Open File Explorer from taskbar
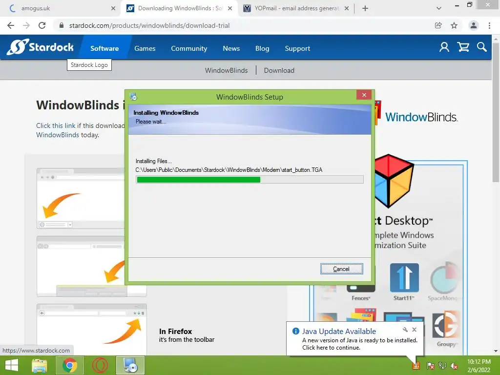 pyautogui.click(x=40, y=365)
